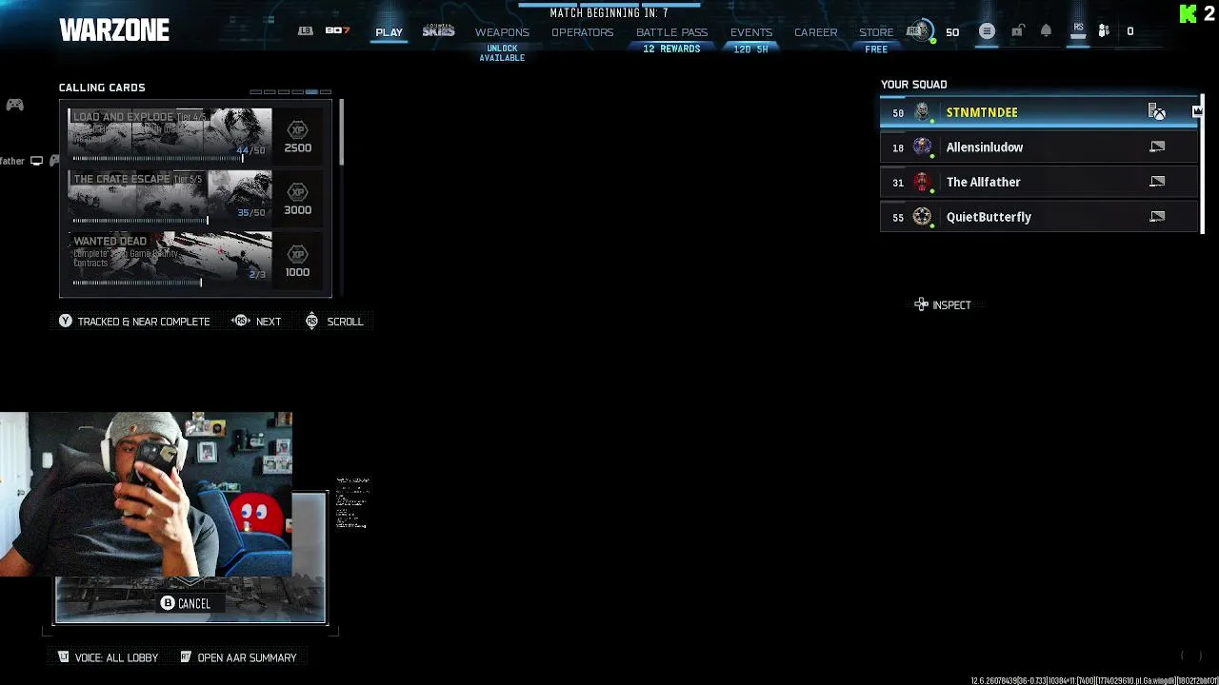1219x685 pixels.
Task: Click the player webcam overlay
Action: (x=146, y=495)
